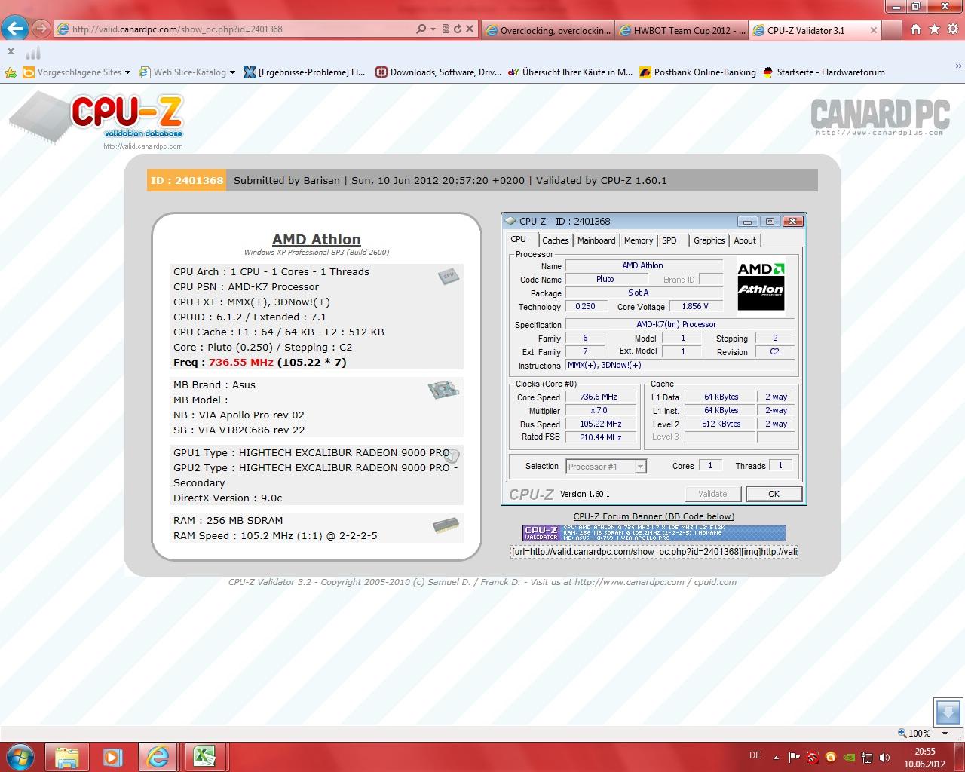This screenshot has width=965, height=772.
Task: Show hidden tray icons arrow
Action: click(x=777, y=756)
